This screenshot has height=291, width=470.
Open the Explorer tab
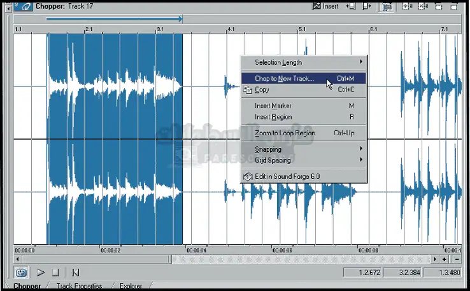(x=130, y=286)
